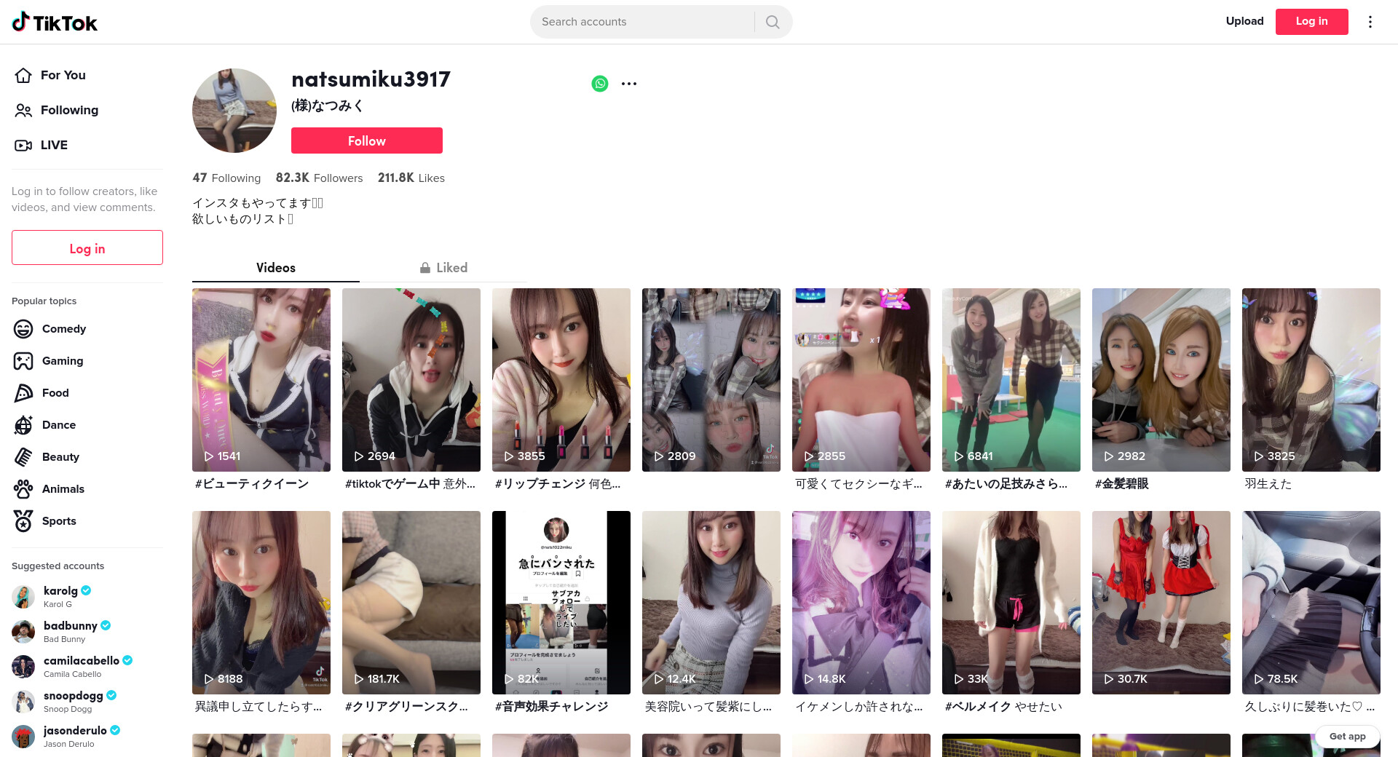Open the video with 6841 views
This screenshot has height=757, width=1398.
tap(1011, 380)
